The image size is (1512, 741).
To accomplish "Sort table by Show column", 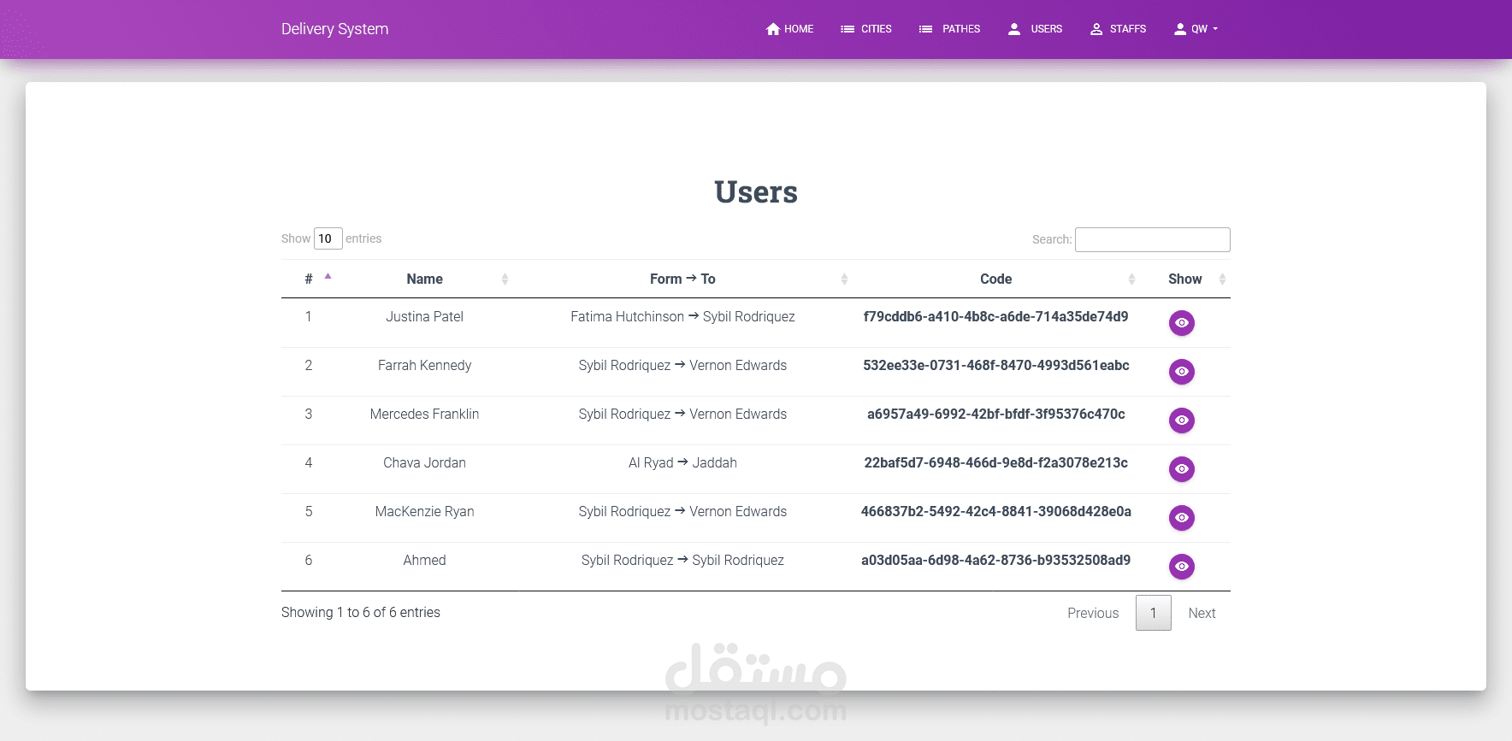I will 1185,279.
